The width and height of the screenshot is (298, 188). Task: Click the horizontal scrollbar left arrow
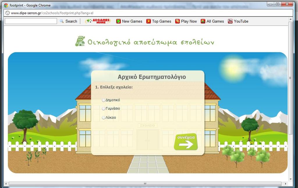pyautogui.click(x=6, y=184)
